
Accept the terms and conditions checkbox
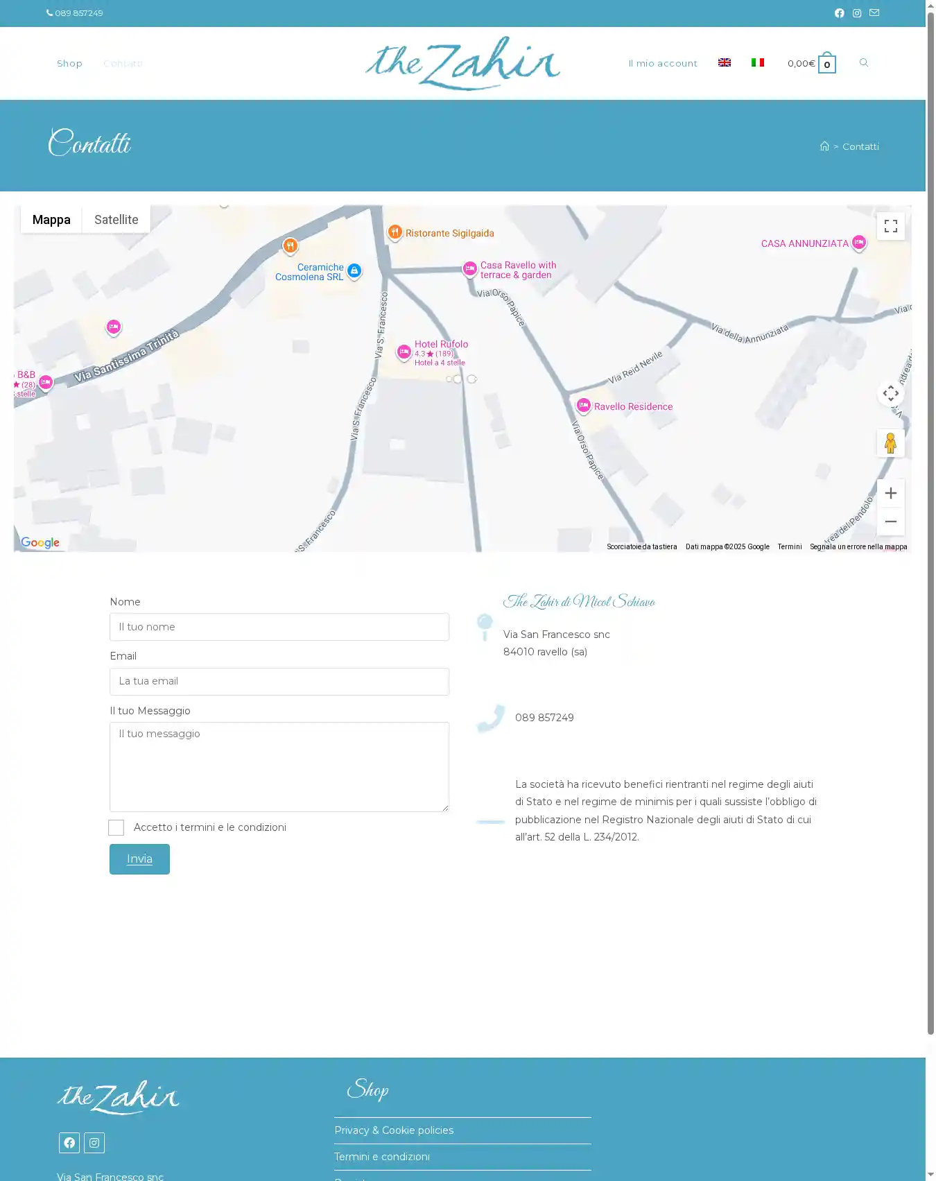pyautogui.click(x=116, y=827)
